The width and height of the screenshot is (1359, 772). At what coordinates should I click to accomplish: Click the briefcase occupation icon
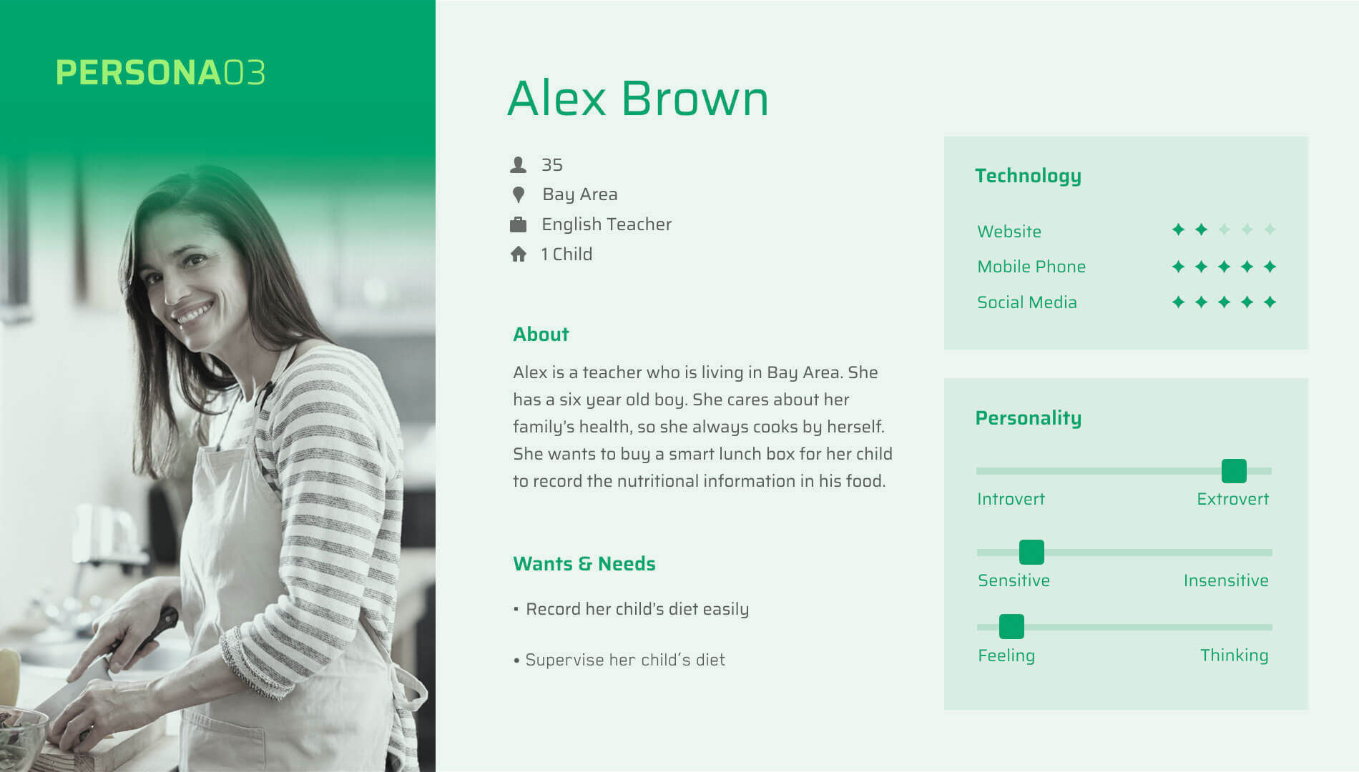(518, 224)
